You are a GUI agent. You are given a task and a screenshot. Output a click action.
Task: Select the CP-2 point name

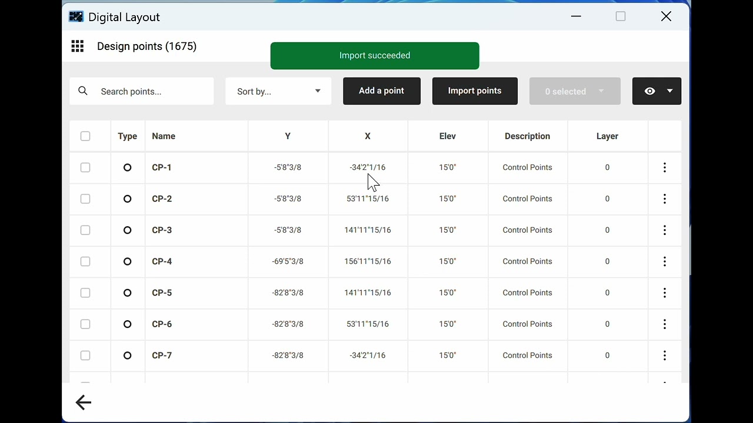162,199
